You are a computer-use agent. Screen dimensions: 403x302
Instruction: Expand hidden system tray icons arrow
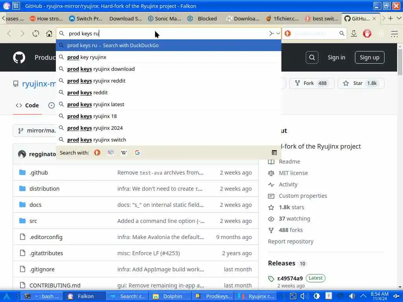point(363,296)
